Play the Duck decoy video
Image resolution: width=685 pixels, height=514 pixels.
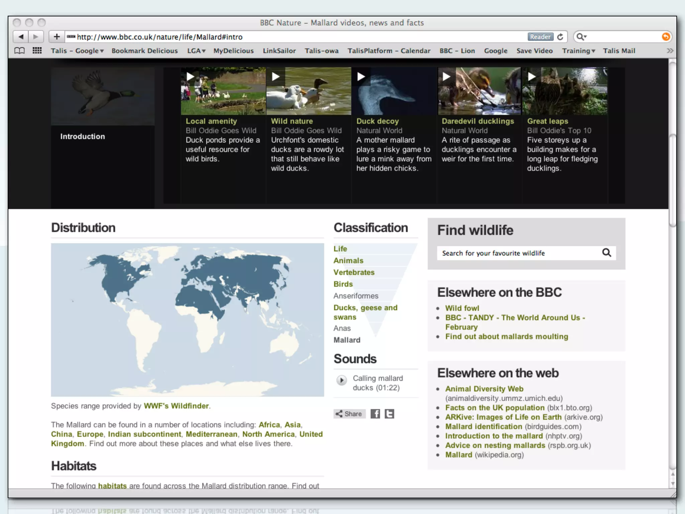tap(361, 77)
